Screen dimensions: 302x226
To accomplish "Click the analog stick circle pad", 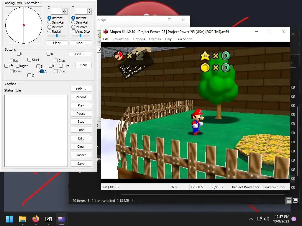I will click(24, 25).
